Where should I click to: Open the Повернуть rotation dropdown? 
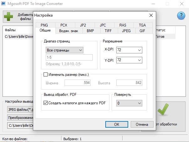click(x=129, y=103)
